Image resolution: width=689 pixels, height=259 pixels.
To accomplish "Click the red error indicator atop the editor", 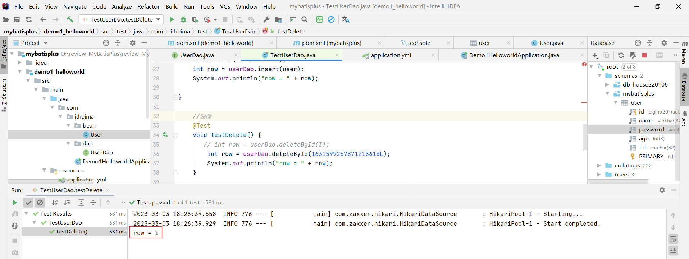I will (584, 64).
